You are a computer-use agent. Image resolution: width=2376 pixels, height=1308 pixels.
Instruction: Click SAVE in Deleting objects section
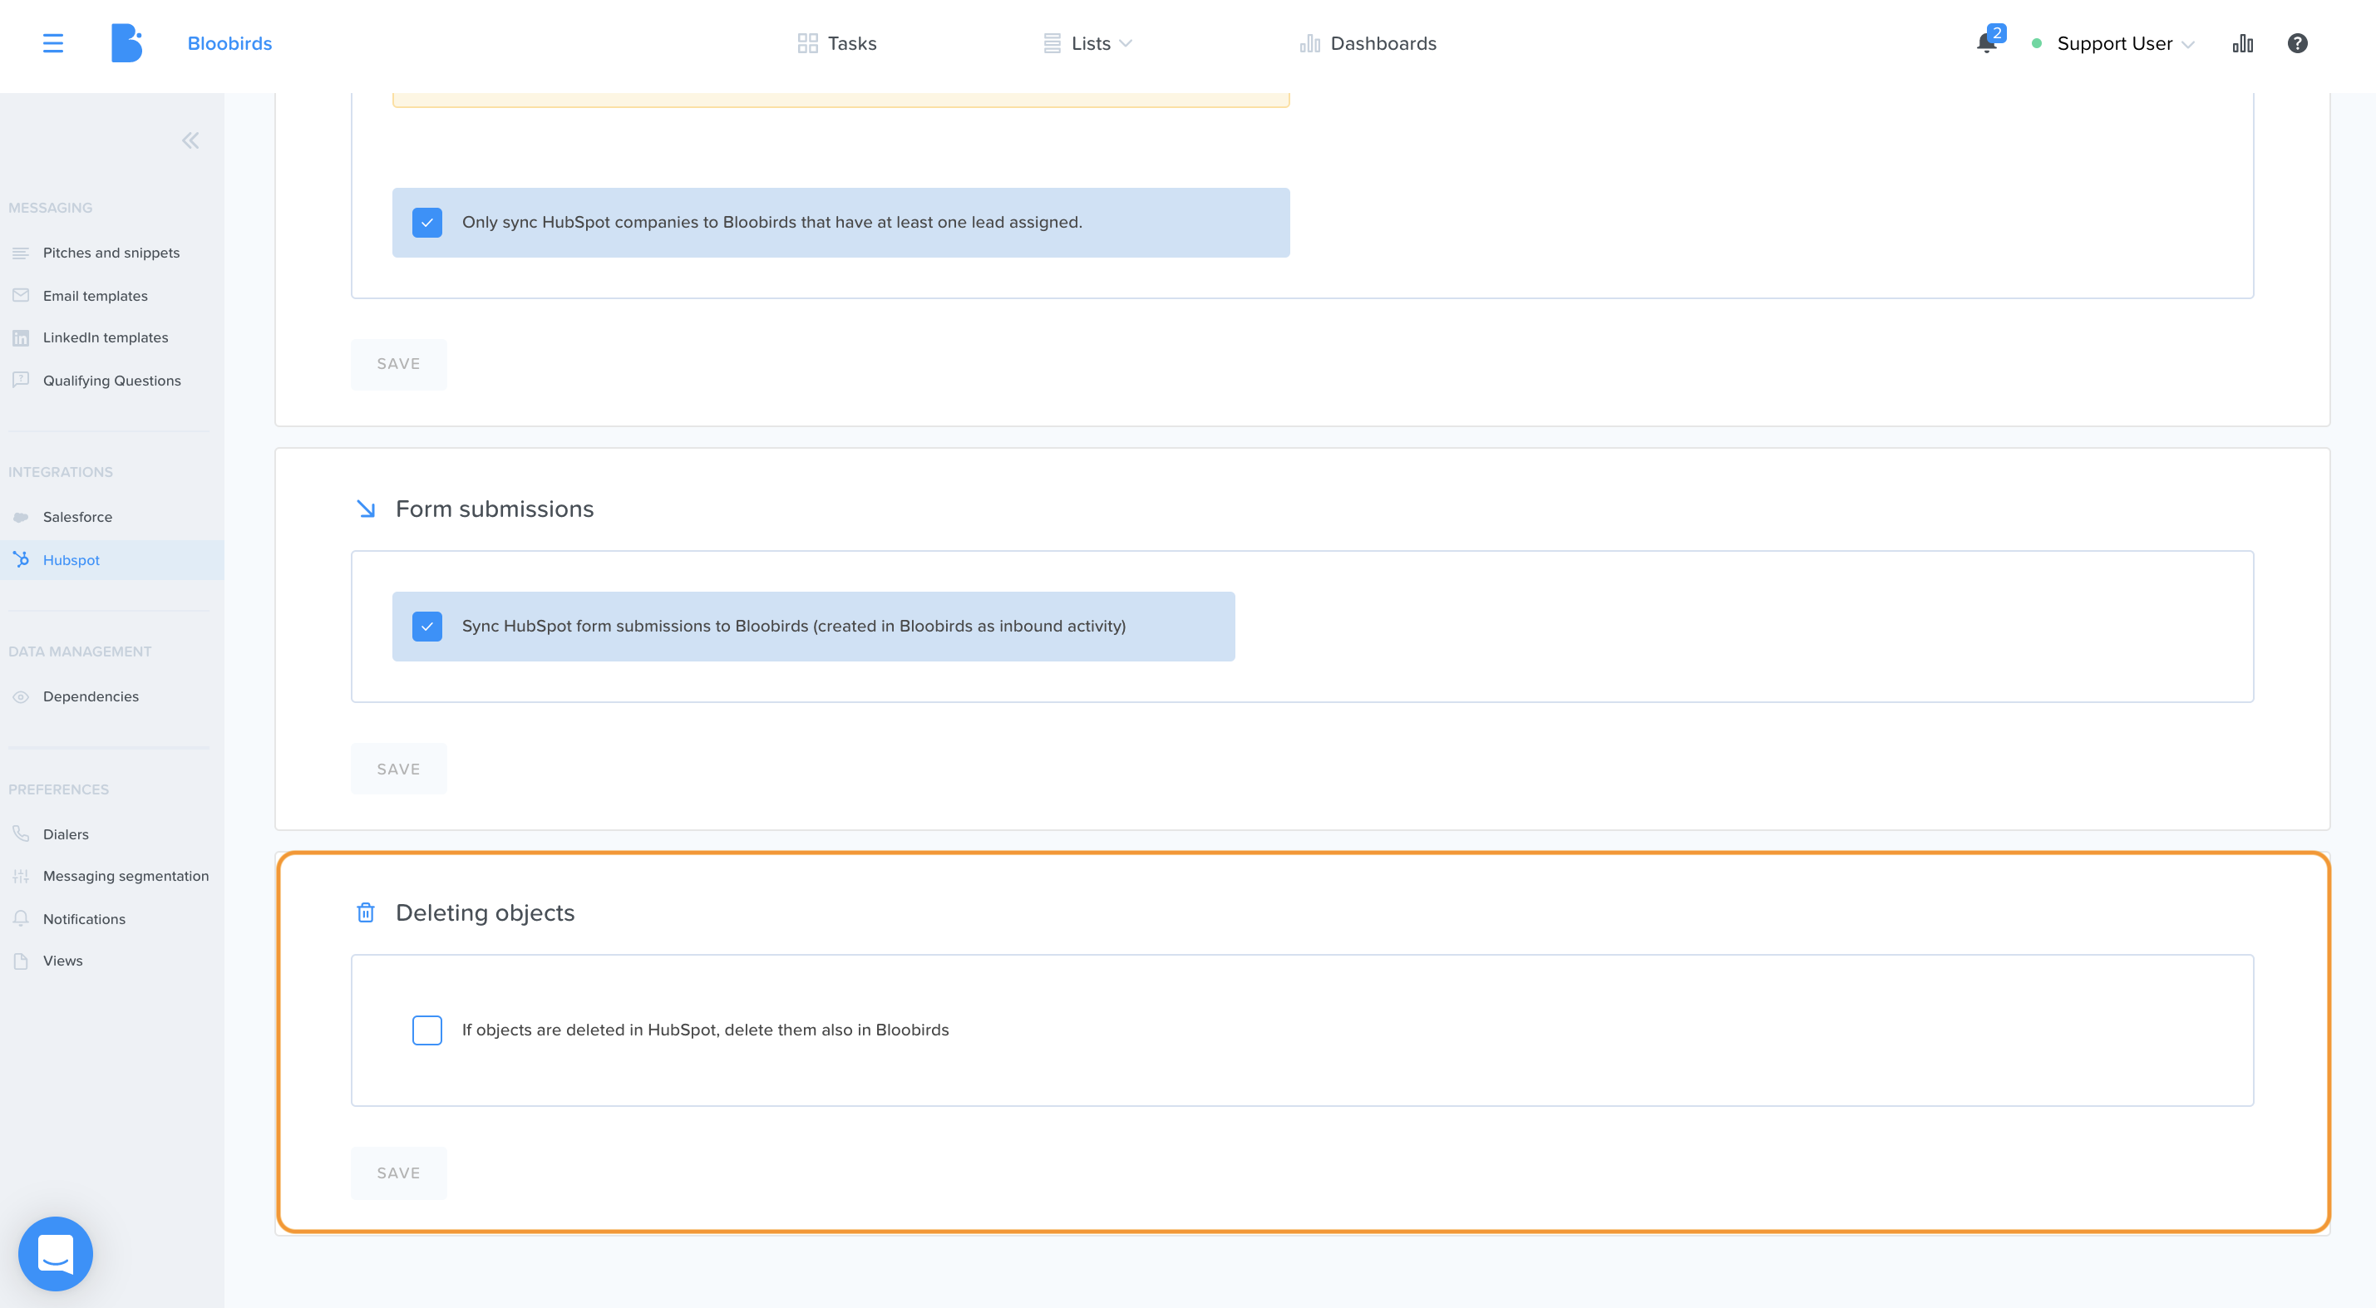[398, 1173]
